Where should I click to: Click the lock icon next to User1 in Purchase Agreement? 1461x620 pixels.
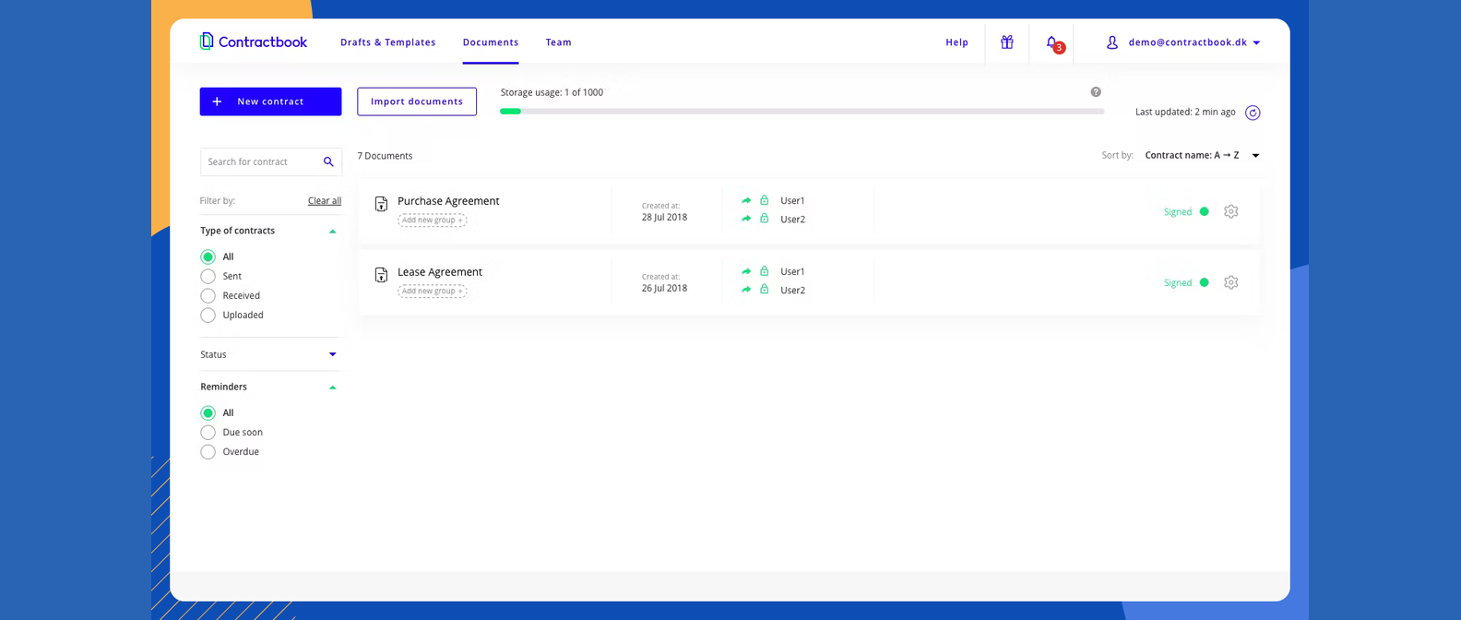(x=764, y=200)
